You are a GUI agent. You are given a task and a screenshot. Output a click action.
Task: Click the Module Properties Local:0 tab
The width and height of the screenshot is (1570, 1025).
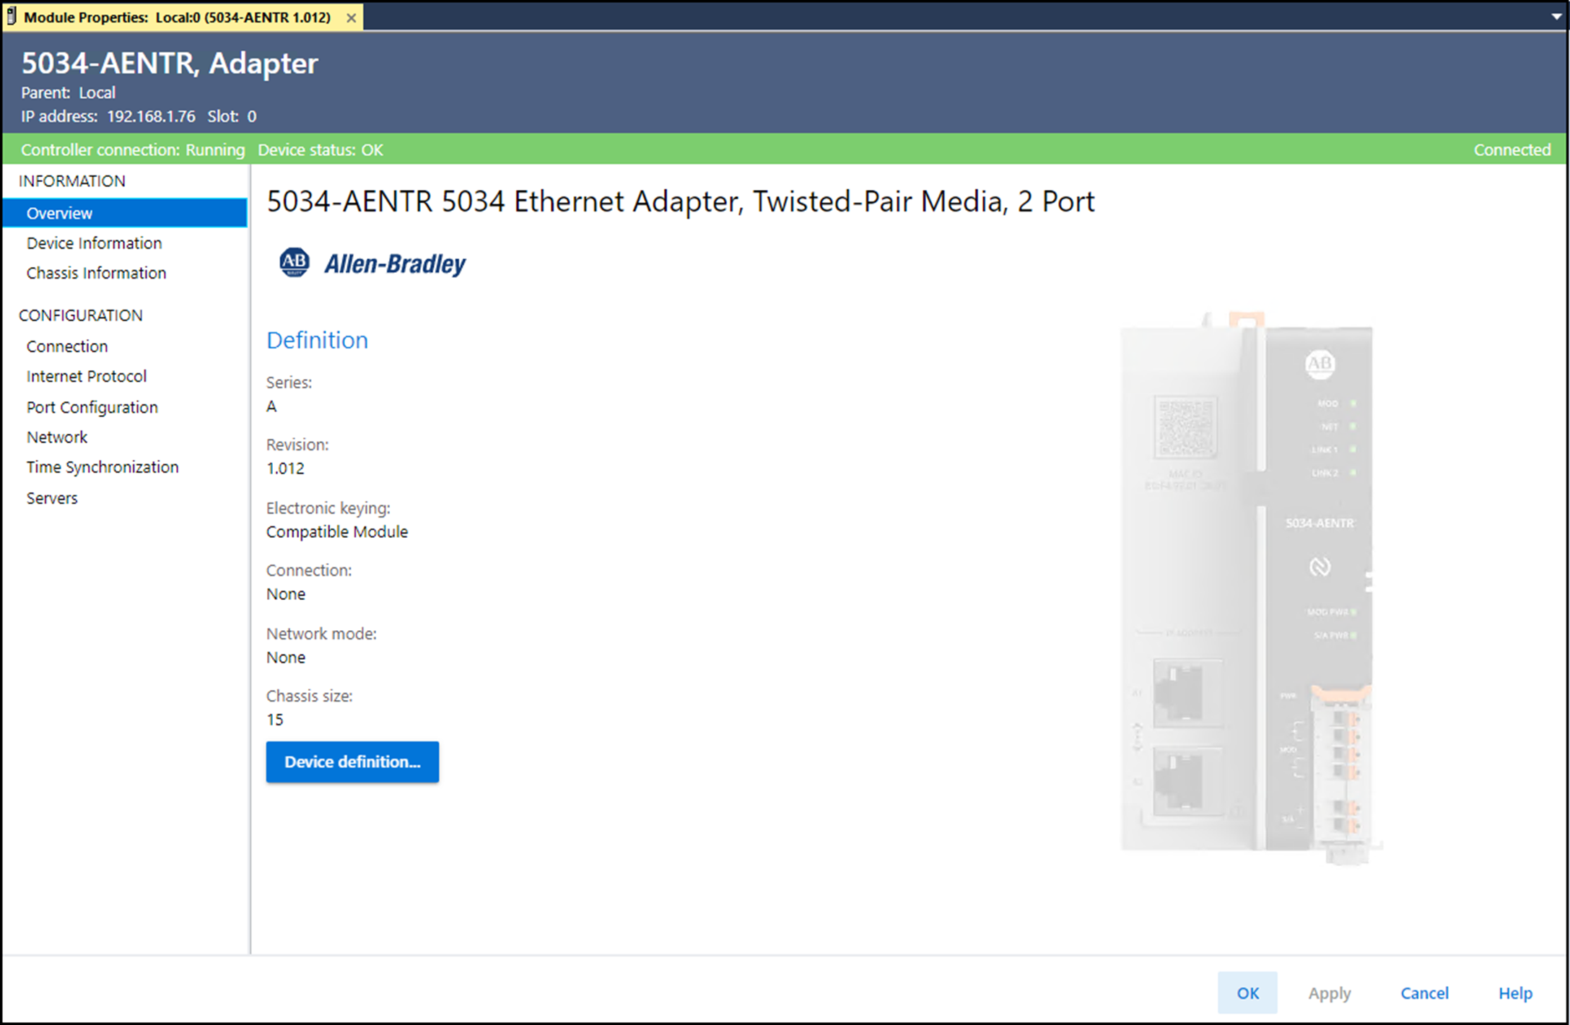(177, 17)
